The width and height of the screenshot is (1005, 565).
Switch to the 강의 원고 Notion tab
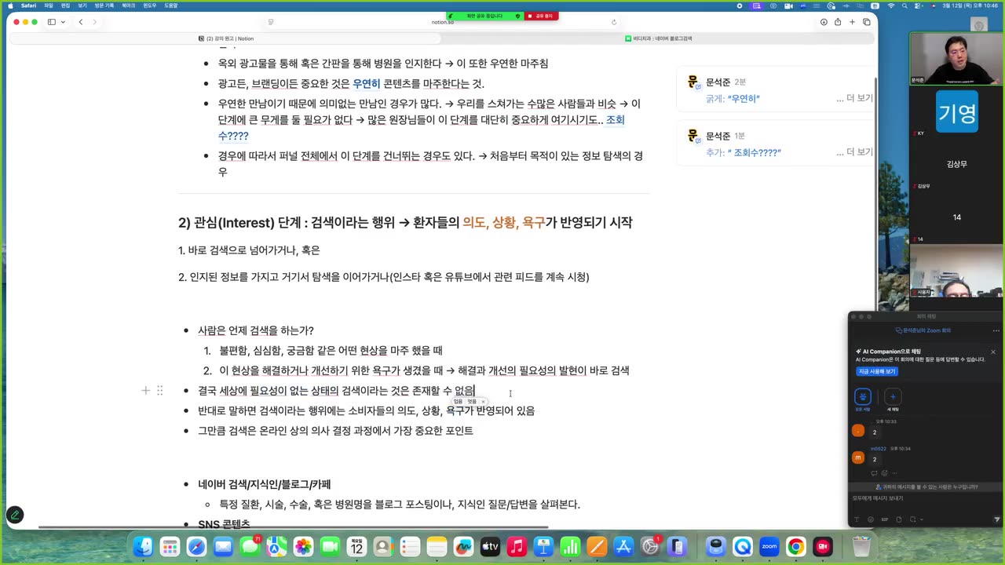226,38
